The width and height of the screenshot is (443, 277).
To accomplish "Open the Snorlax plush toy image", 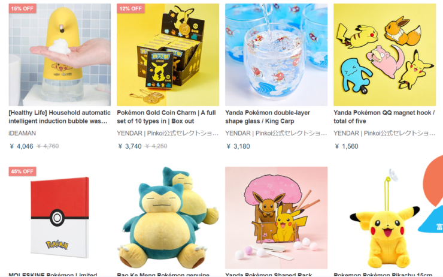I will [168, 218].
